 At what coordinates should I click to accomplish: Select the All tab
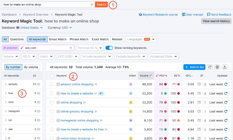coord(5,39)
